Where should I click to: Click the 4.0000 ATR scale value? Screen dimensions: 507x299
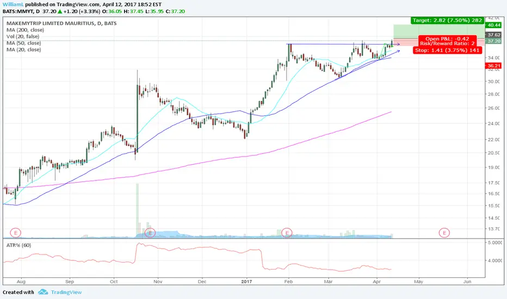(x=495, y=260)
